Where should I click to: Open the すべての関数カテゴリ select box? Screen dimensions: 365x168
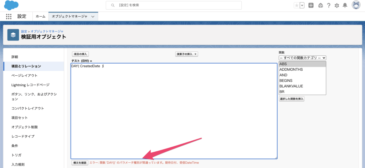[302, 58]
